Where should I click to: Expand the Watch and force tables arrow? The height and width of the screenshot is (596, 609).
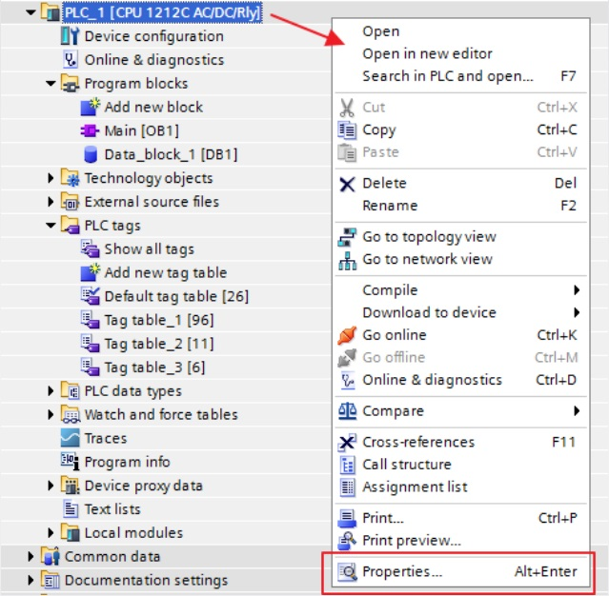click(x=51, y=414)
